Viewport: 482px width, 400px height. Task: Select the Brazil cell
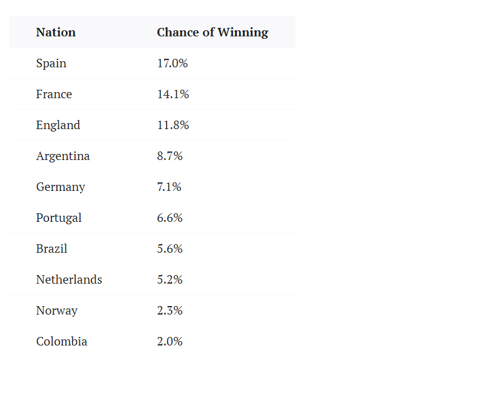51,248
